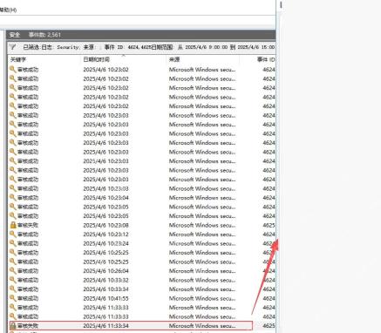Click 审核失败 keyword in the 10:23:08 row
Viewport: 381px width, 333px height.
(28, 225)
